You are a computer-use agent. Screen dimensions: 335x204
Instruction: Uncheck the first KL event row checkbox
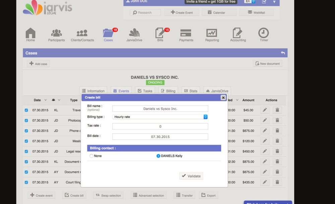26,110
